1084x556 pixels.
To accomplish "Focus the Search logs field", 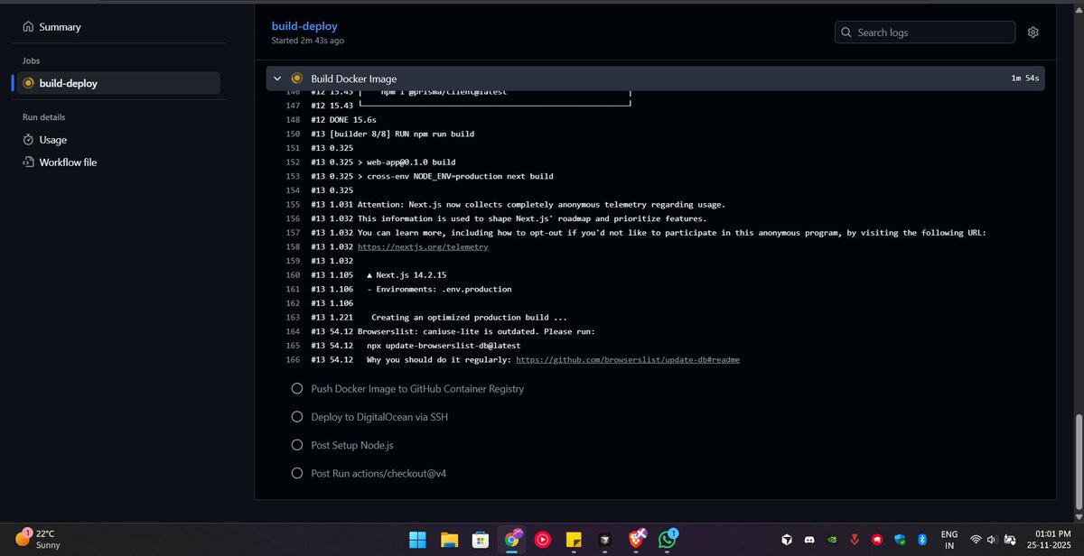I will [924, 32].
